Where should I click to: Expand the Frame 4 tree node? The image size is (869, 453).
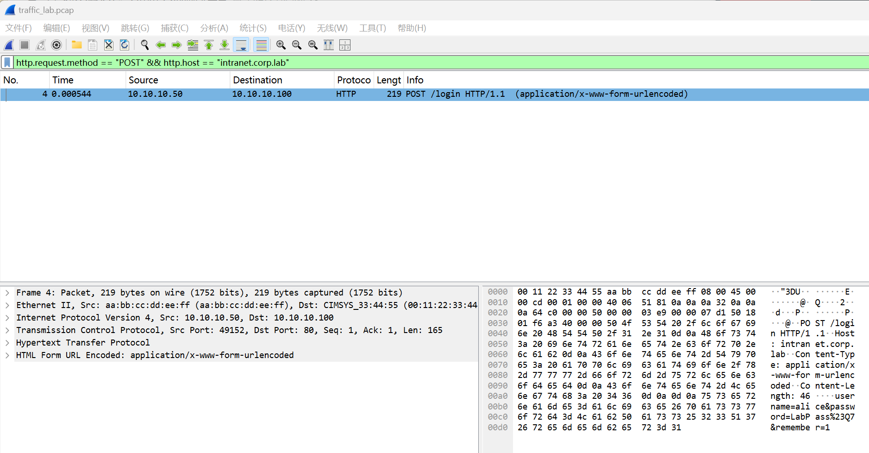pos(7,293)
